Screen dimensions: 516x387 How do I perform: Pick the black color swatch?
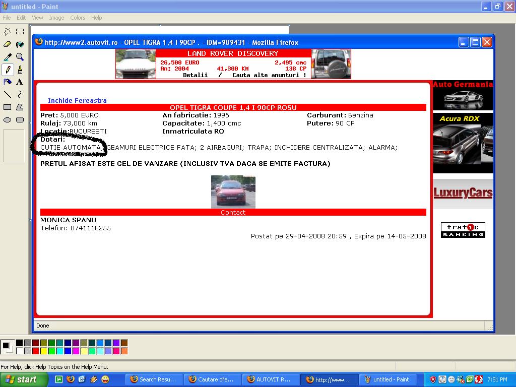point(20,343)
